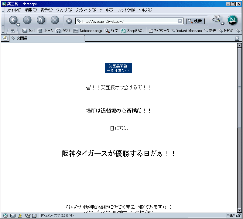Stop loading with the X Stop button
This screenshot has height=219, width=243.
point(55,20)
